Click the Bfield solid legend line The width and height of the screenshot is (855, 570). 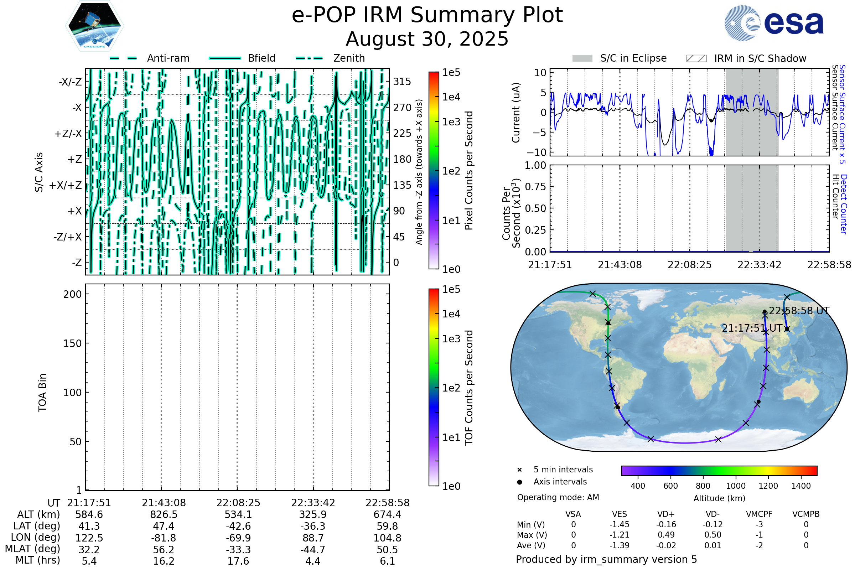[225, 58]
